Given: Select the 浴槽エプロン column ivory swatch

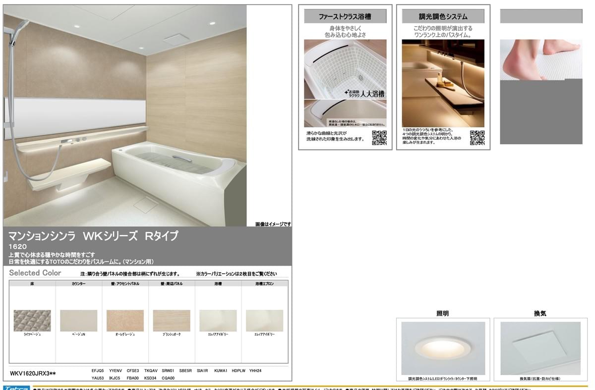Looking at the screenshot, I should pos(265,321).
